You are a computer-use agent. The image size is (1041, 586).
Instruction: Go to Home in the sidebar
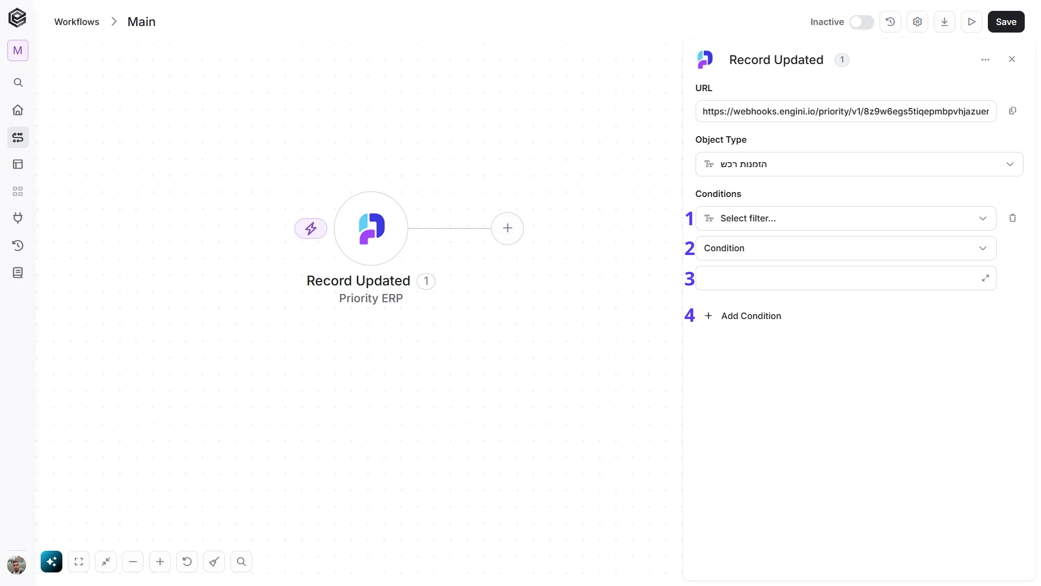pyautogui.click(x=18, y=110)
